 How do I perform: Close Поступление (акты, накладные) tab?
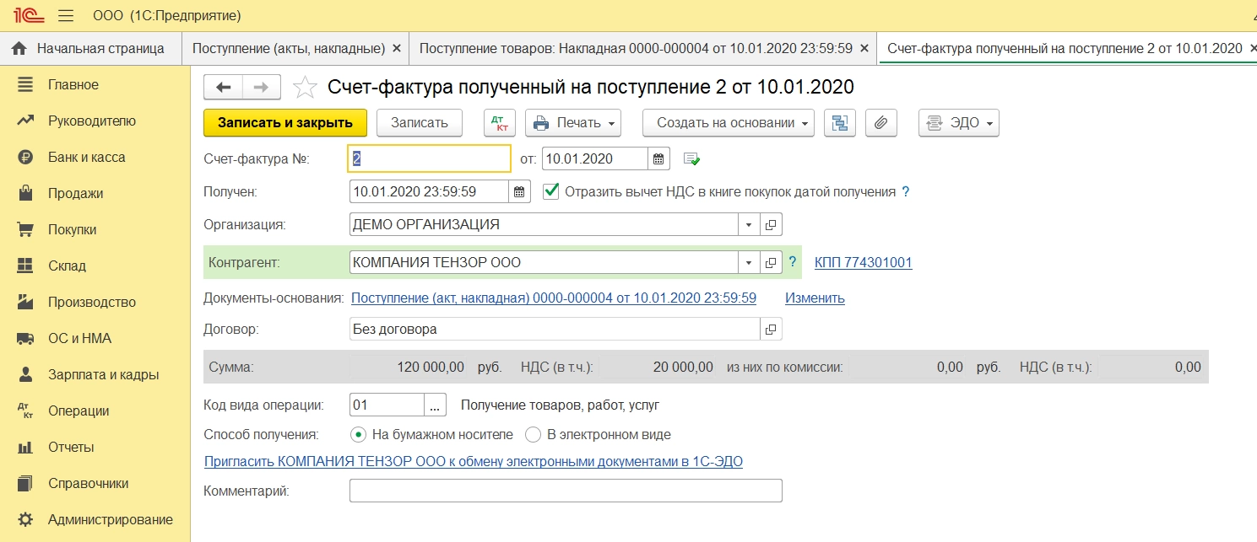tap(397, 48)
